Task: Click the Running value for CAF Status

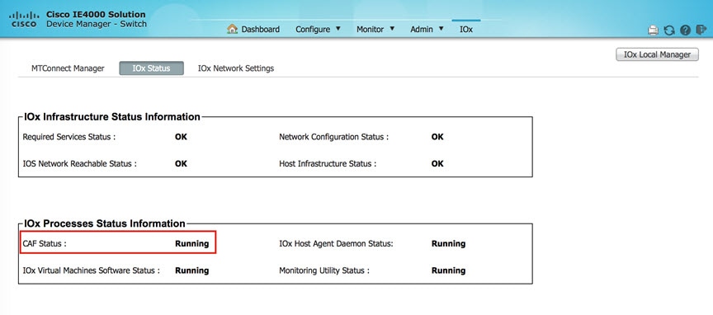Action: [192, 243]
